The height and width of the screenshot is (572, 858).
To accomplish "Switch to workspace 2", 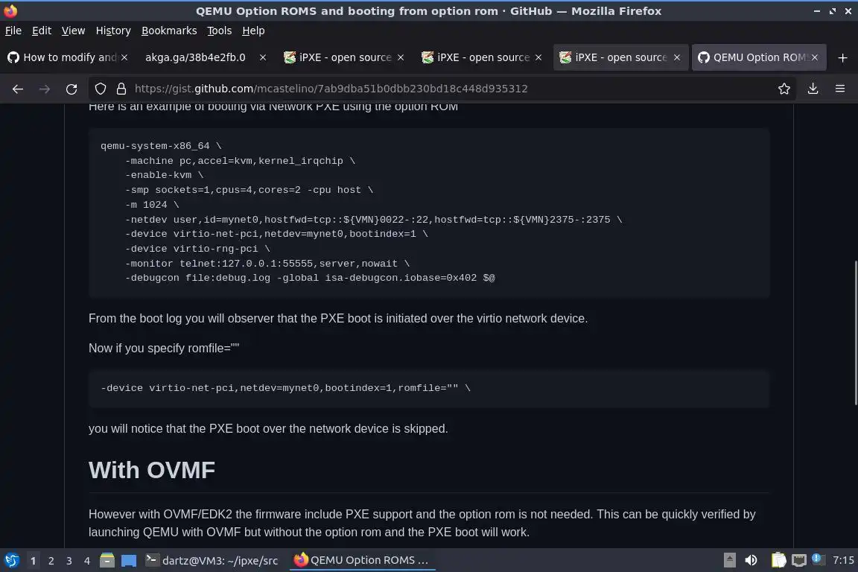I will [51, 561].
